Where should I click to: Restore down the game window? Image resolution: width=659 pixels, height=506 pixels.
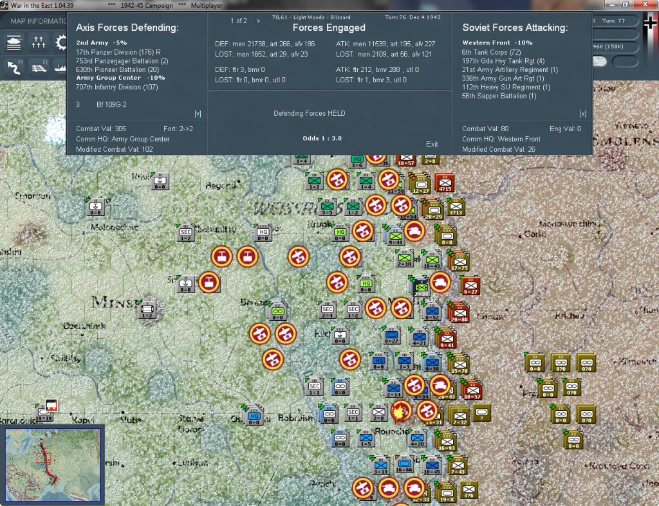tap(625, 5)
